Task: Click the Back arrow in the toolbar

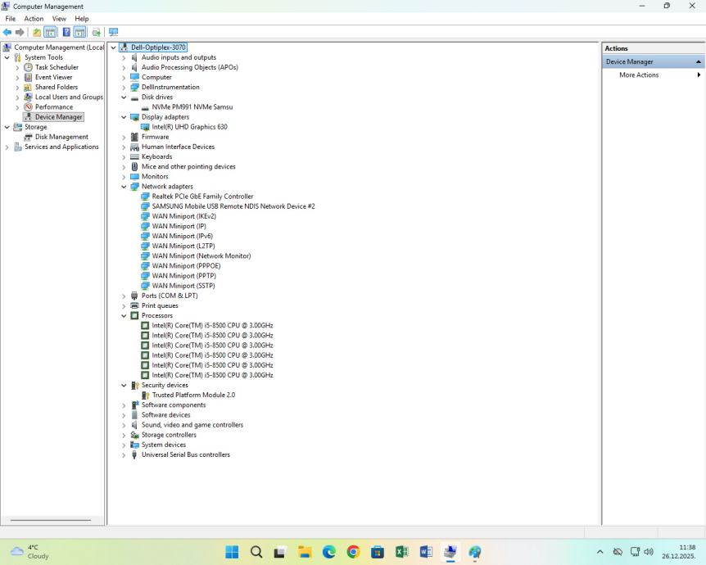Action: pyautogui.click(x=8, y=32)
